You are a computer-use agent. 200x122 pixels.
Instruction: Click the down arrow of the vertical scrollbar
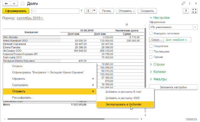pos(145,115)
